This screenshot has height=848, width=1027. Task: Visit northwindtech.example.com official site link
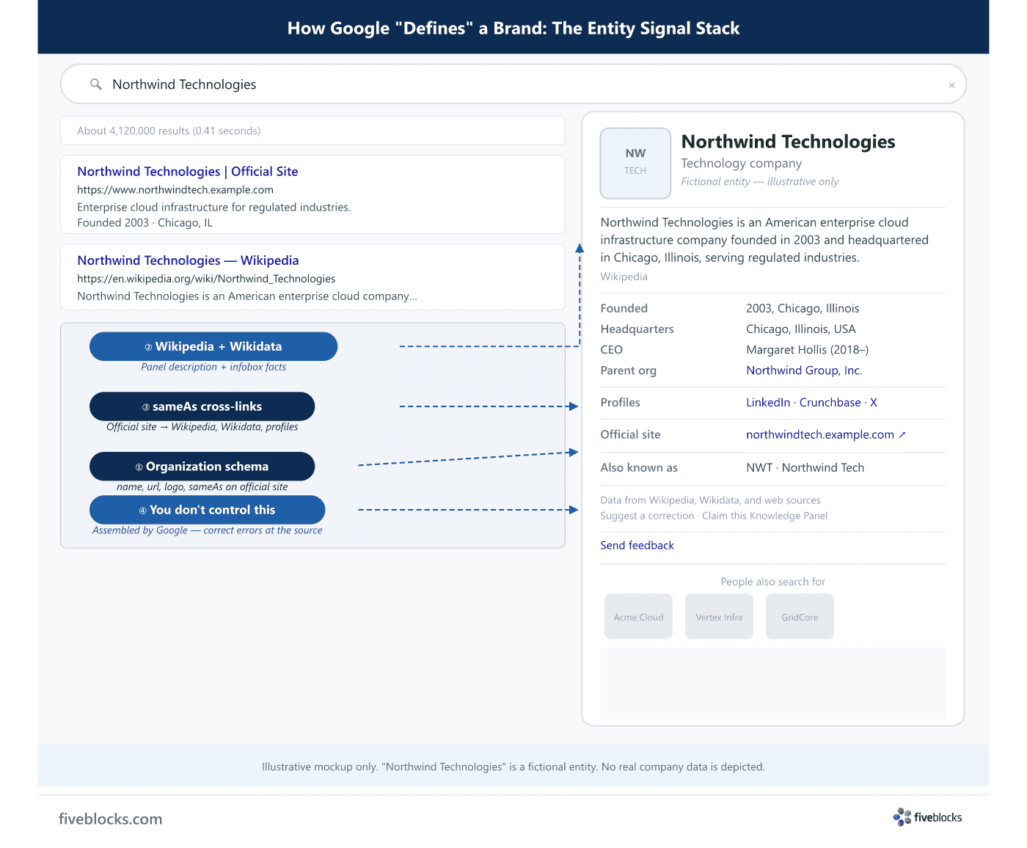coord(820,435)
